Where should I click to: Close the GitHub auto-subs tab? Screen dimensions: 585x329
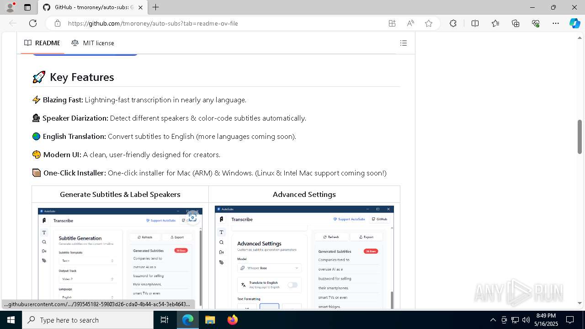pyautogui.click(x=141, y=7)
